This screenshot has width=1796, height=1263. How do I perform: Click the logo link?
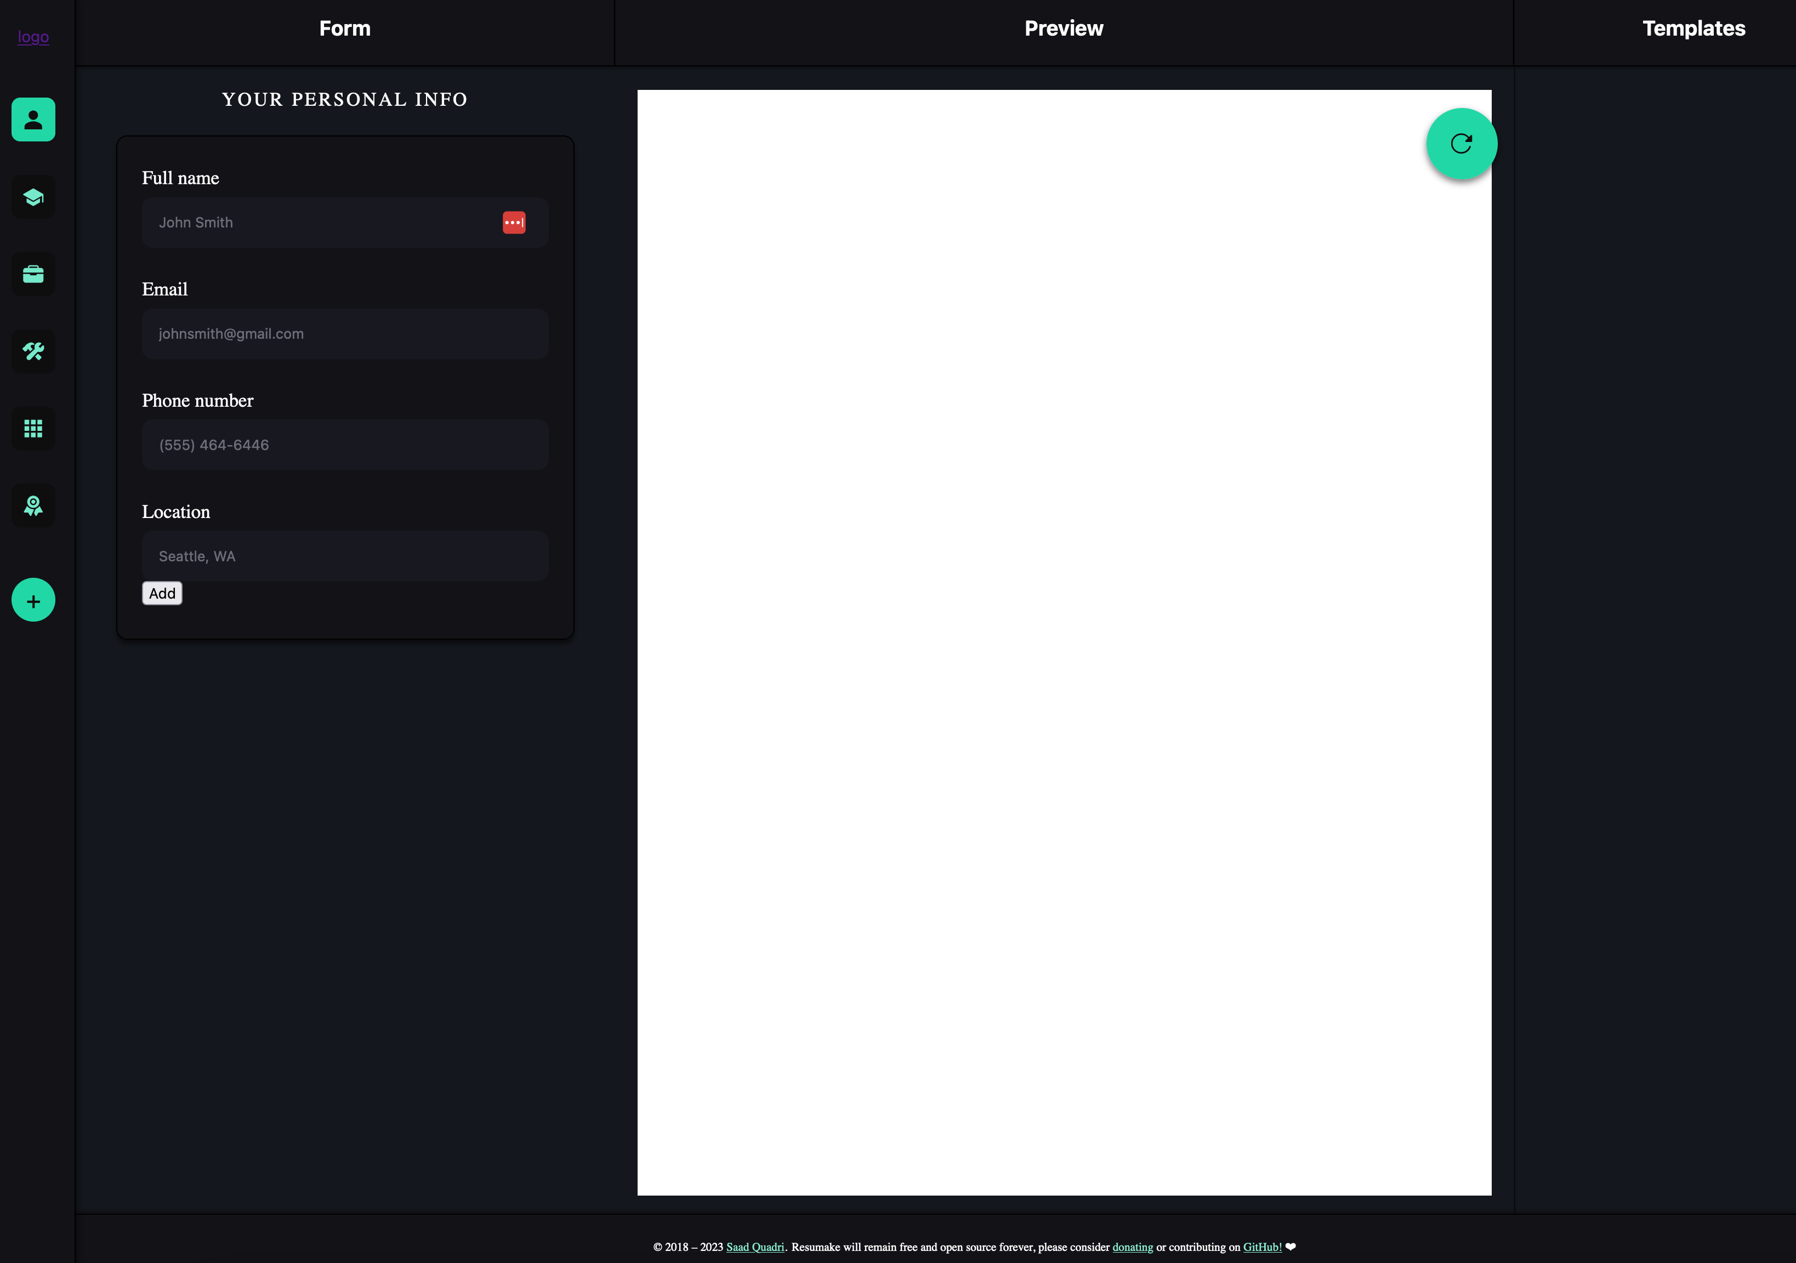click(33, 37)
